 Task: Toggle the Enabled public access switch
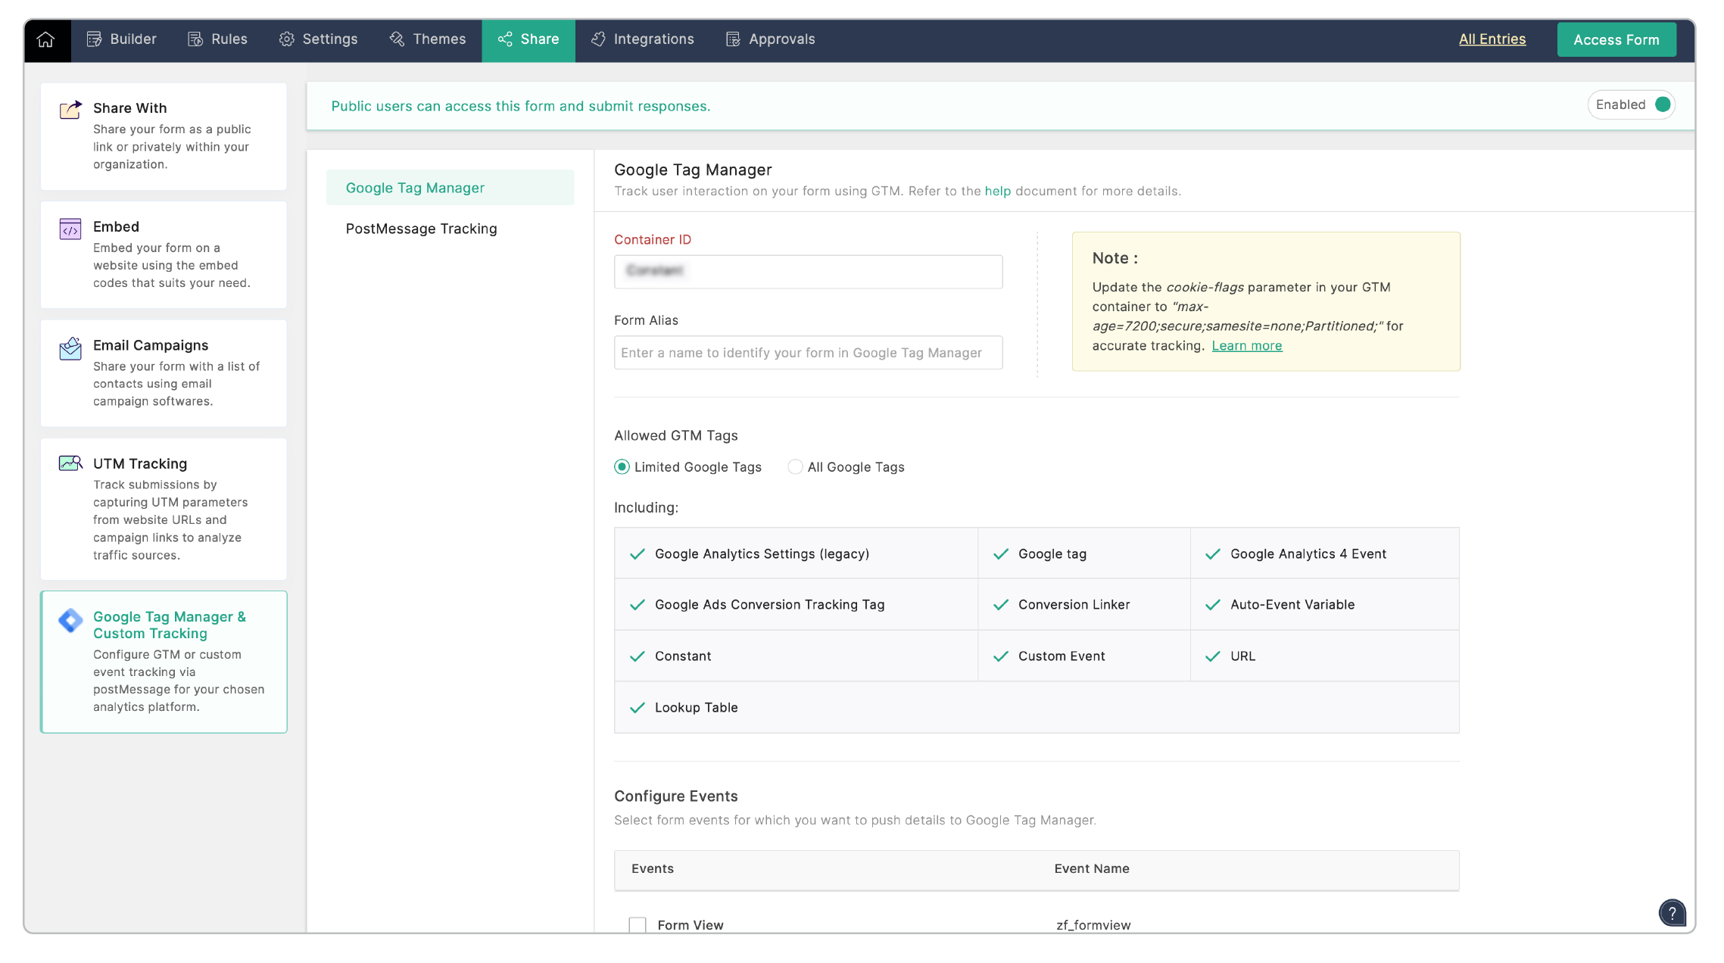coord(1662,104)
